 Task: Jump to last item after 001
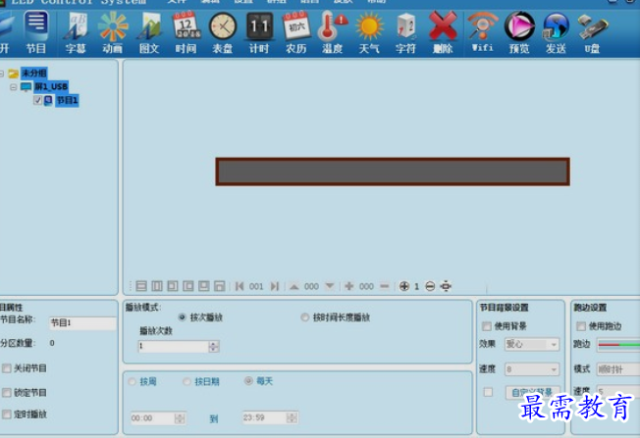275,286
